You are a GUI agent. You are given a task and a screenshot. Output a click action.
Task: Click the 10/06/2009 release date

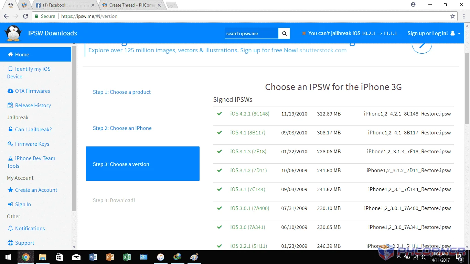294,170
